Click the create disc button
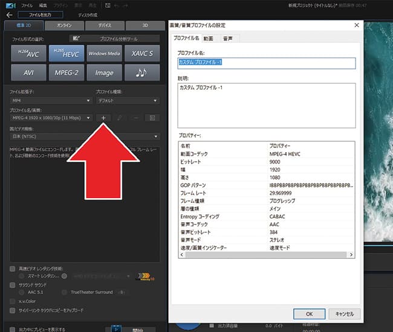This screenshot has height=332, width=393. pos(88,15)
